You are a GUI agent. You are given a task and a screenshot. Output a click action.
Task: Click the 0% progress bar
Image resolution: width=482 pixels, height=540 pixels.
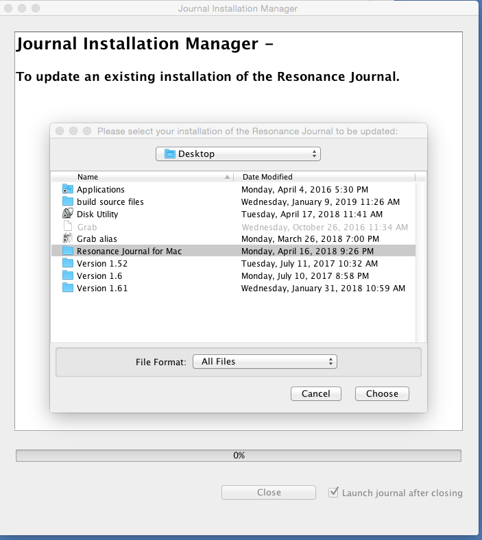[x=239, y=455]
